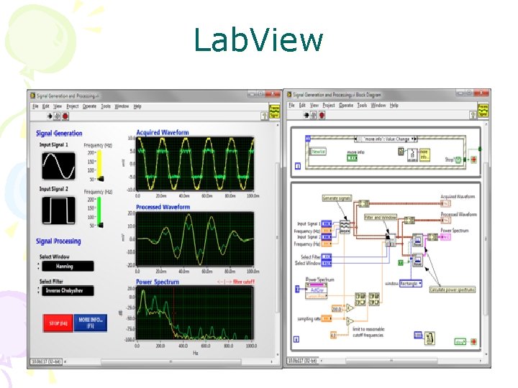Image resolution: width=518 pixels, height=388 pixels.
Task: Click the Run arrow in the Block Diagram toolbar
Action: tap(306, 115)
